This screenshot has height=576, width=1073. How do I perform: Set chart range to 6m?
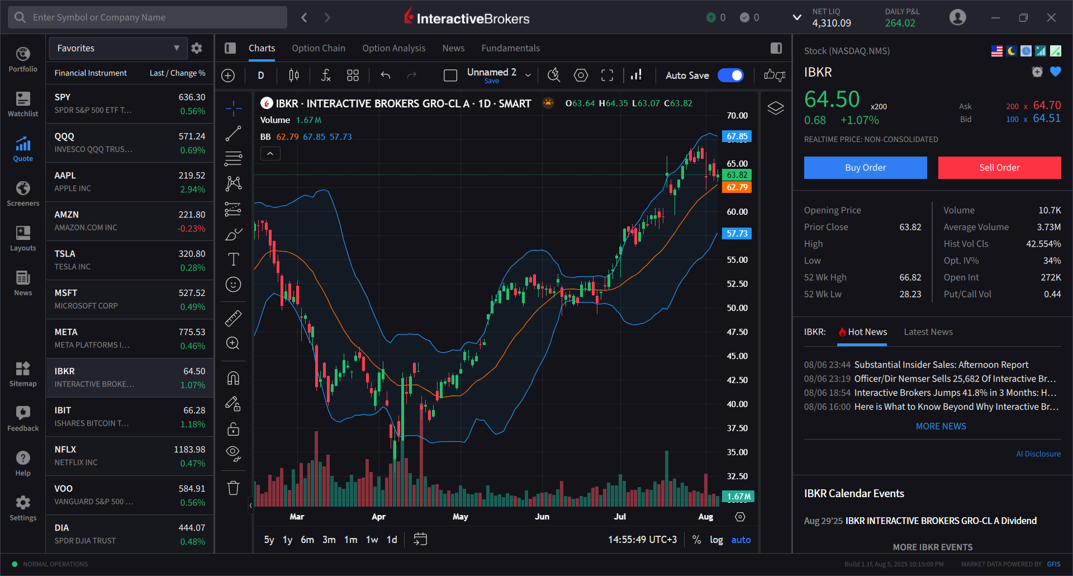[x=307, y=540]
